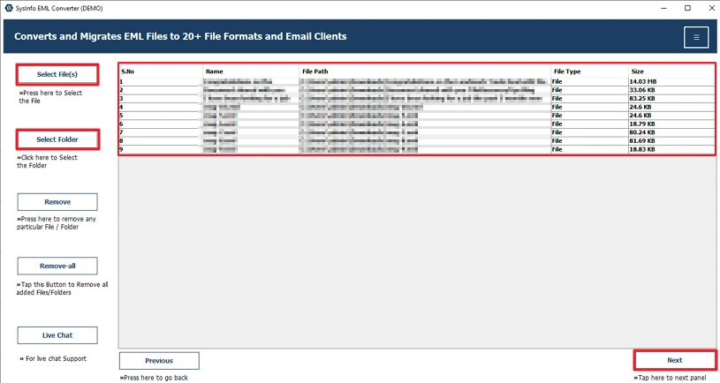Select the row sized 14.03 MB

coord(416,82)
